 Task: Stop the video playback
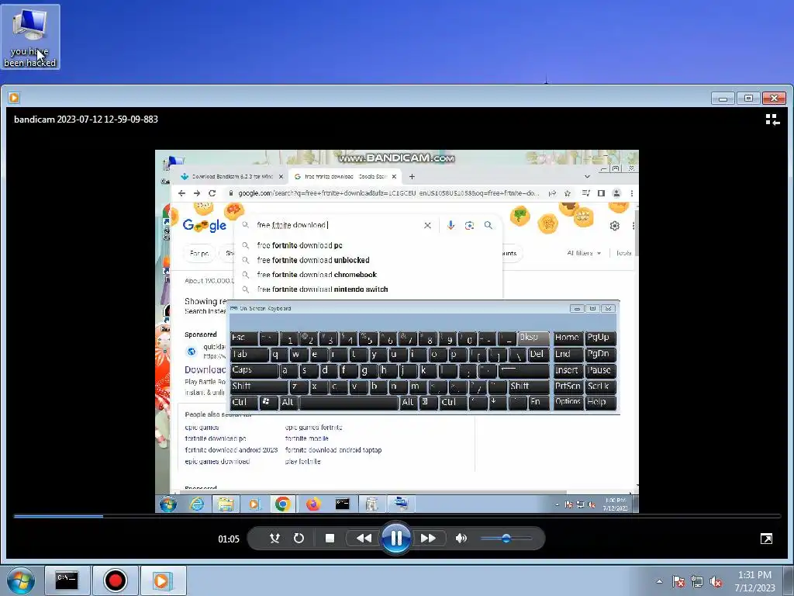330,539
